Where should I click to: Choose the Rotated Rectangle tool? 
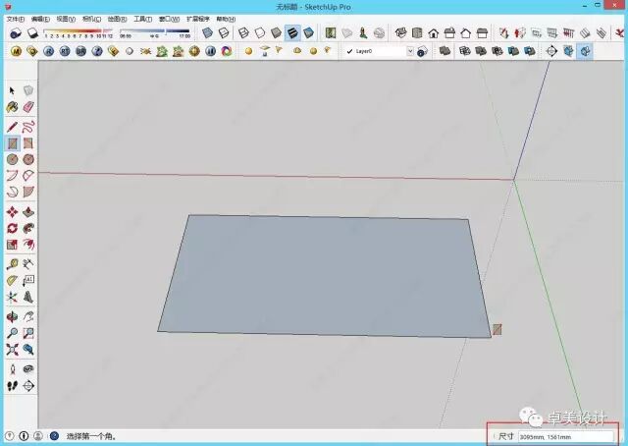click(x=28, y=143)
